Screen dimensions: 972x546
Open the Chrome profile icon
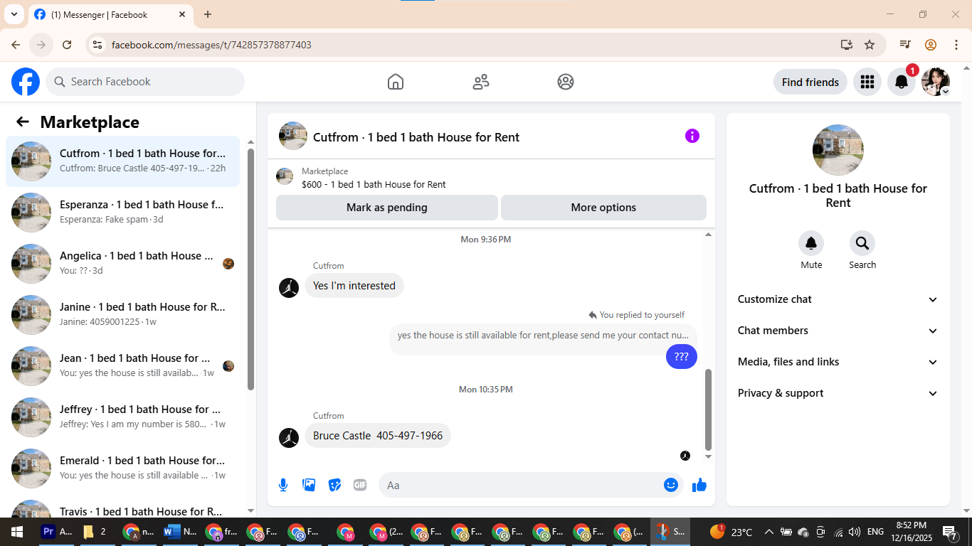coord(931,45)
